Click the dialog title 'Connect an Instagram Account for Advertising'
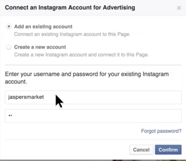The height and width of the screenshot is (161, 186). tap(70, 8)
